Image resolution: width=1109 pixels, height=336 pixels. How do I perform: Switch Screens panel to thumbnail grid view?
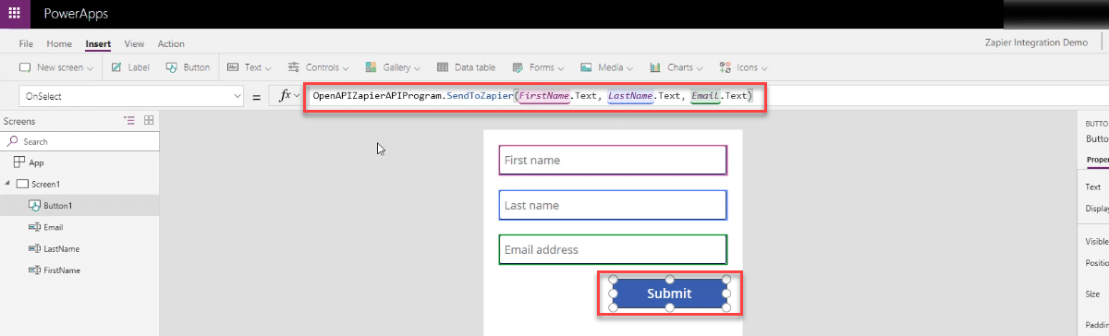(x=149, y=121)
